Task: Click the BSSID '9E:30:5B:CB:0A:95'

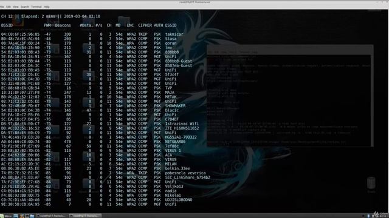Action: [20, 204]
